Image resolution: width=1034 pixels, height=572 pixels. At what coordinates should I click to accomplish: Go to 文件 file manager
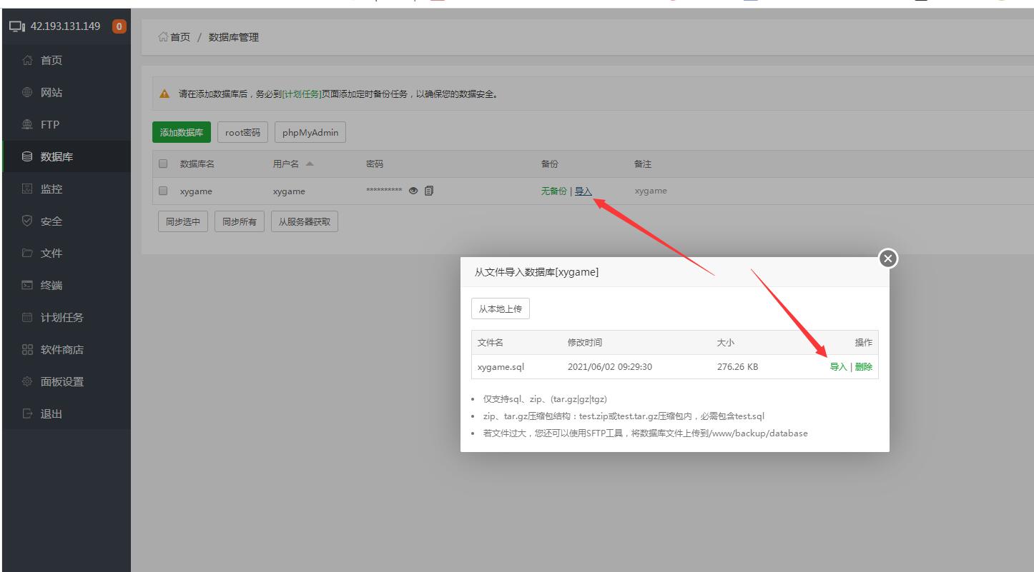pyautogui.click(x=51, y=254)
